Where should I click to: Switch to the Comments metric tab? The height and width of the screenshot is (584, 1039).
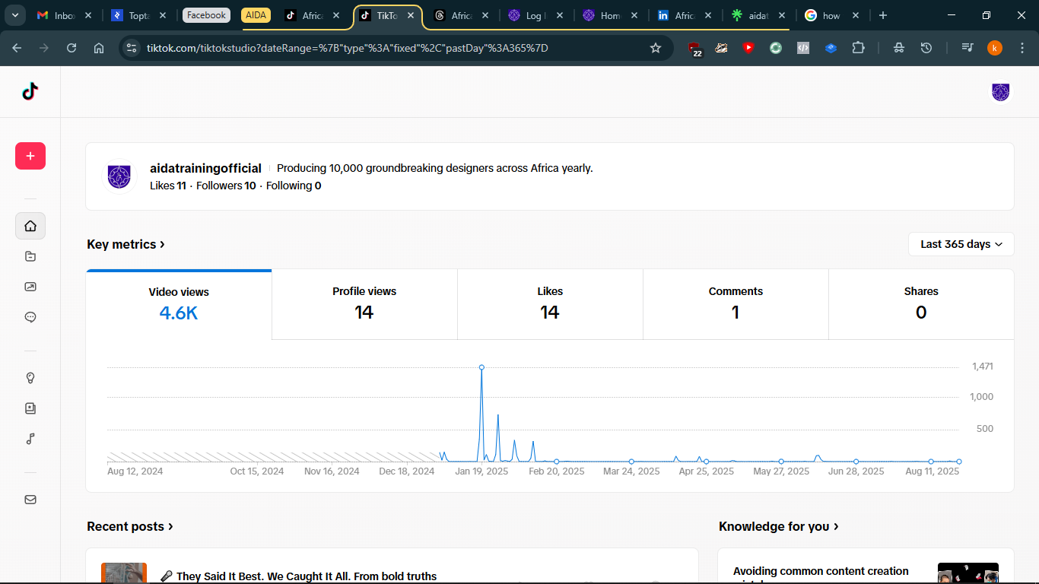pyautogui.click(x=736, y=303)
